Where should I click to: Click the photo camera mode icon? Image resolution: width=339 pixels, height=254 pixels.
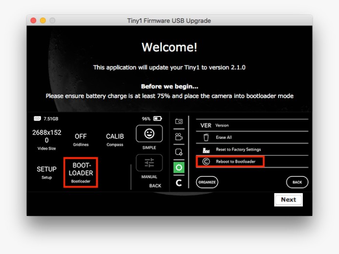(179, 121)
